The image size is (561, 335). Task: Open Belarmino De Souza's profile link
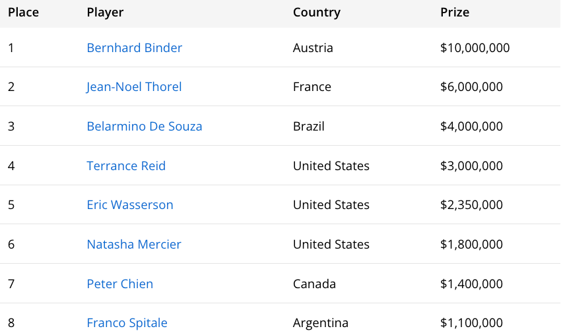(x=145, y=126)
